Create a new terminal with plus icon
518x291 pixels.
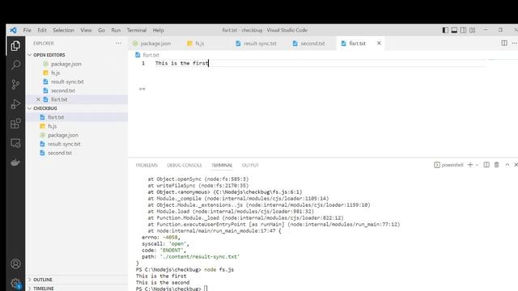[x=470, y=165]
